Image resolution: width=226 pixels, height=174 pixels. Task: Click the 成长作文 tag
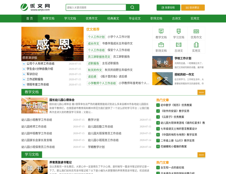click(94, 43)
